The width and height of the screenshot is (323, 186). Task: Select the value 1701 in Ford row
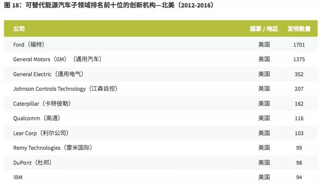(299, 45)
